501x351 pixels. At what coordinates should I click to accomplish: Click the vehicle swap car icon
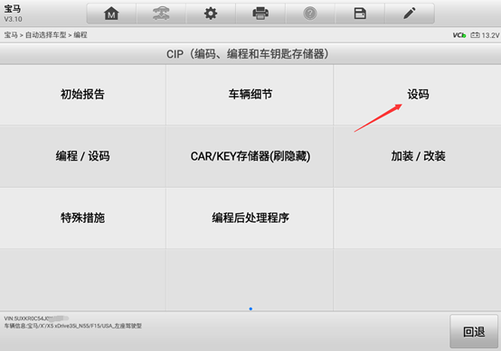[x=161, y=14]
